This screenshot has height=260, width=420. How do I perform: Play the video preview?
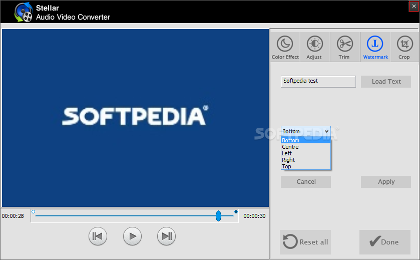[x=132, y=236]
